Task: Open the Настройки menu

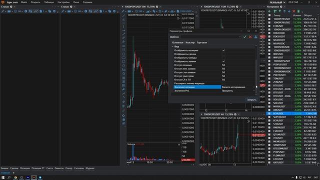Action: pyautogui.click(x=63, y=2)
